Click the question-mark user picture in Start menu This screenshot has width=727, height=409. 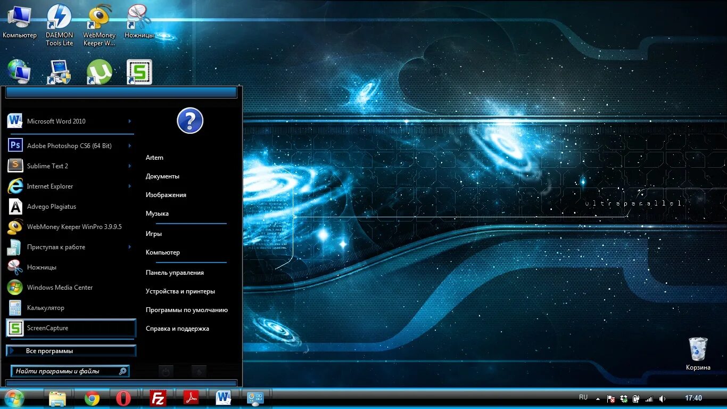click(x=190, y=120)
